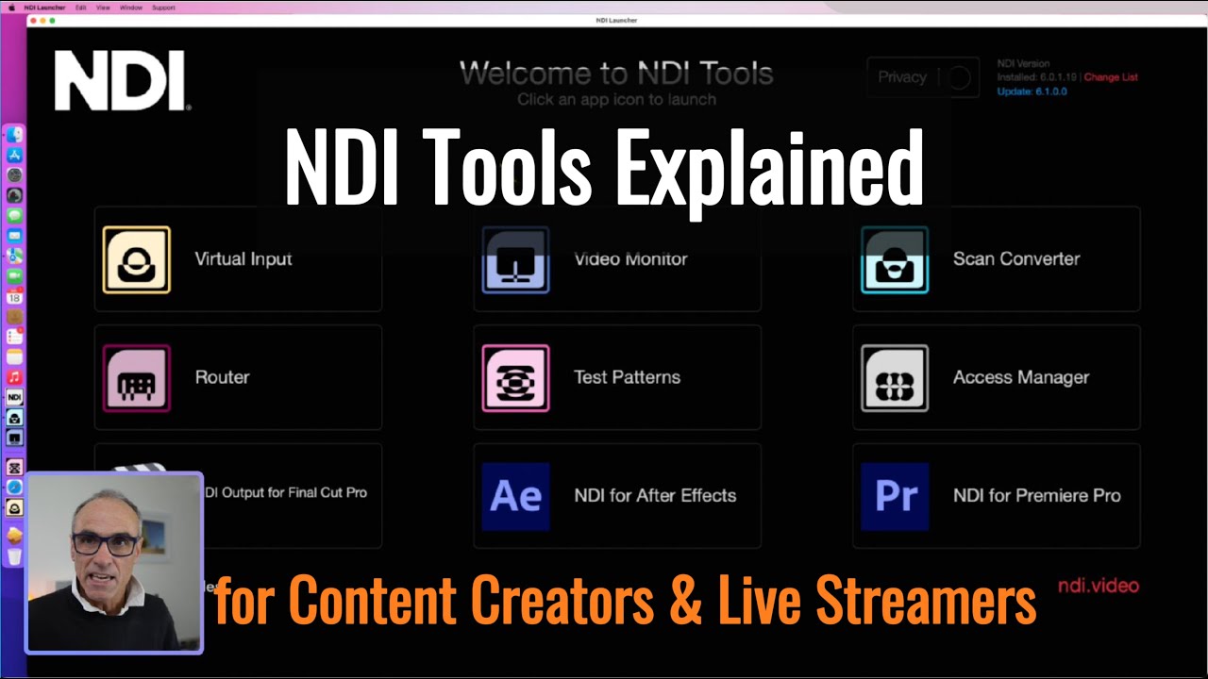Click the Output for Final Cut Pro label
The image size is (1208, 679).
[x=286, y=492]
